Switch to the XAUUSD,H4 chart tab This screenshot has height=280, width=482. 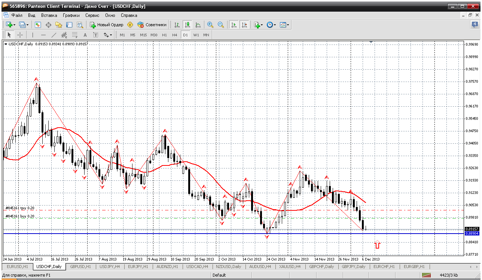coord(290,267)
